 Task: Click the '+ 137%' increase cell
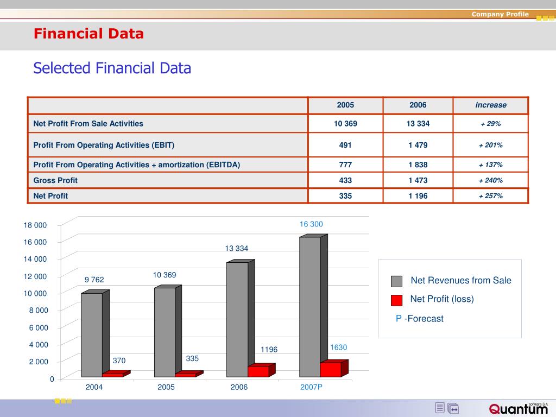[491, 165]
